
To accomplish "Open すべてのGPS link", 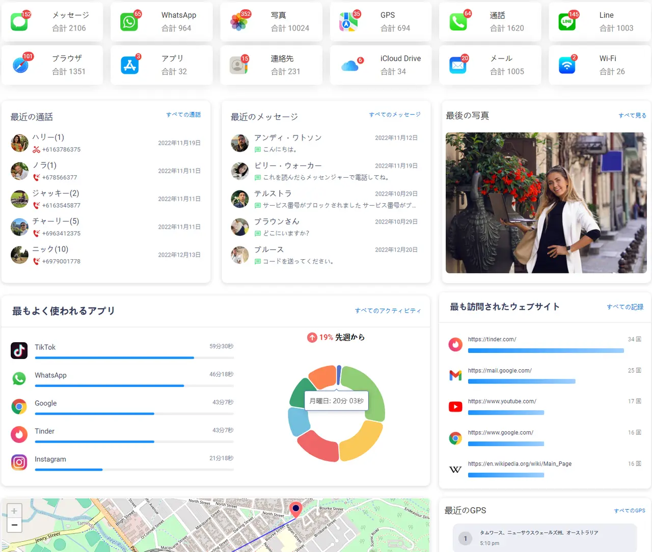I will coord(630,511).
